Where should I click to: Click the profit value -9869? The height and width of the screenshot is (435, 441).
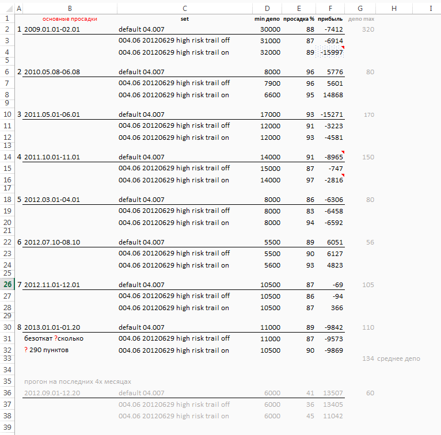tap(333, 350)
